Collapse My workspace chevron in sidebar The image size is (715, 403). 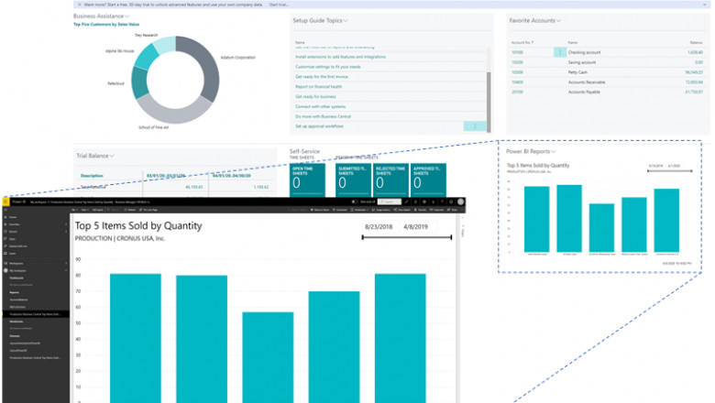(x=66, y=270)
